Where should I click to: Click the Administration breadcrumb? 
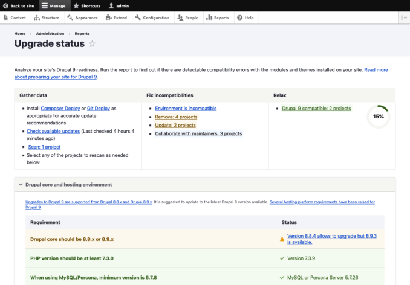[x=50, y=34]
